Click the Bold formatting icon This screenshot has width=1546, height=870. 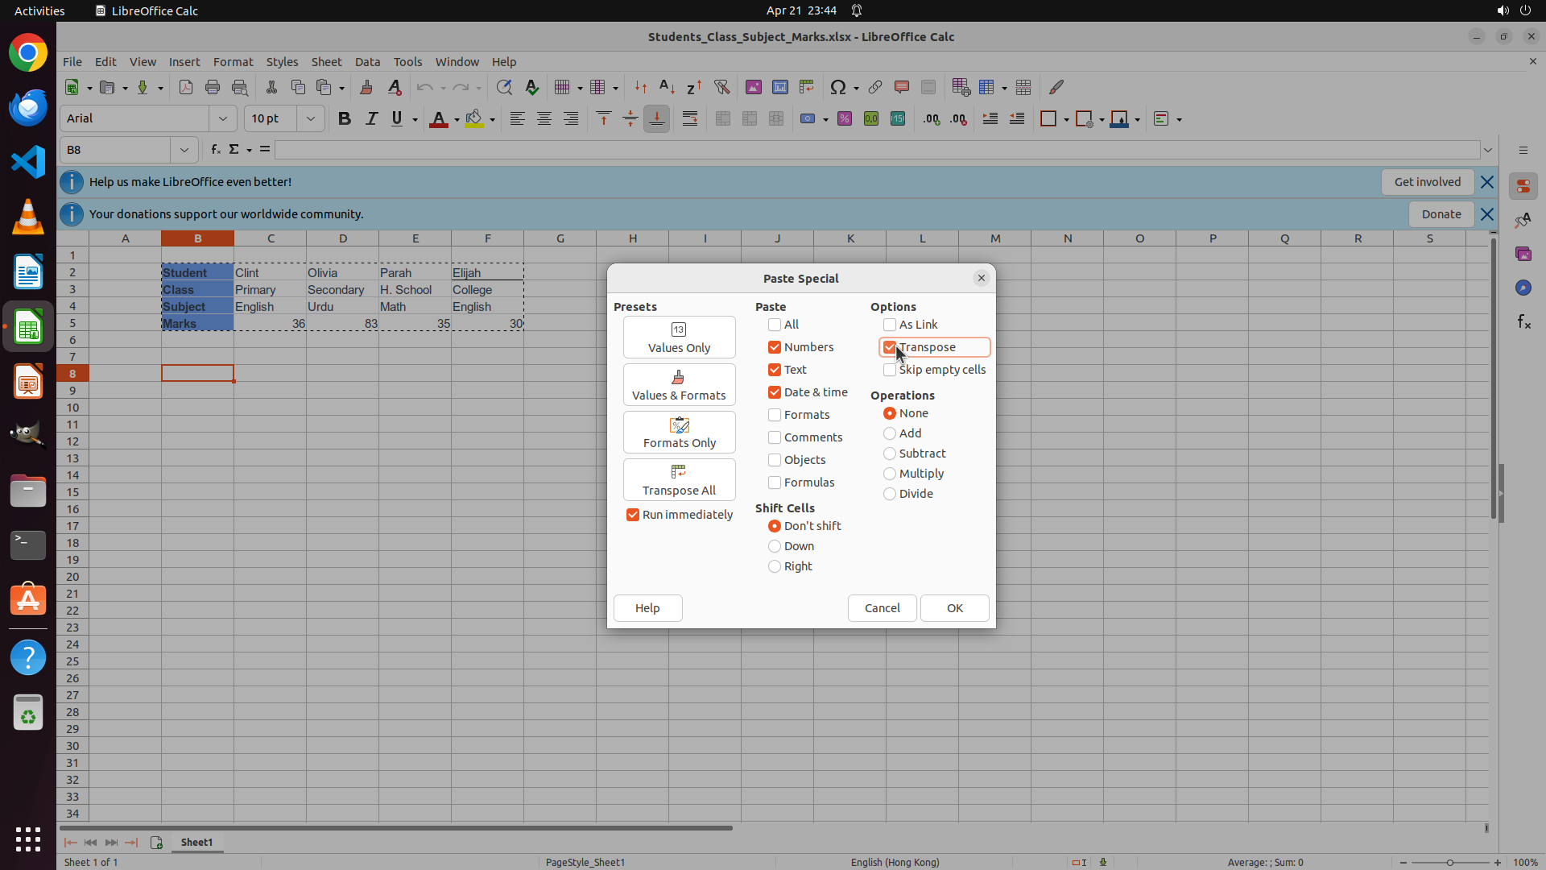(345, 119)
